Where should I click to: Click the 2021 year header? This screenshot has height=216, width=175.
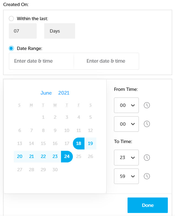pyautogui.click(x=64, y=93)
